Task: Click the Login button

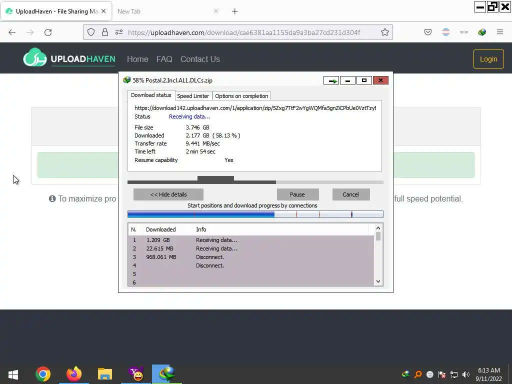Action: click(488, 59)
